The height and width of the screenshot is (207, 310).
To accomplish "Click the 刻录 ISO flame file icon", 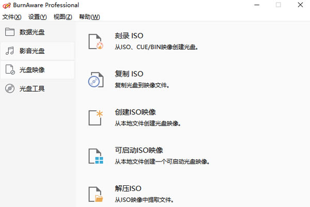I will [96, 41].
